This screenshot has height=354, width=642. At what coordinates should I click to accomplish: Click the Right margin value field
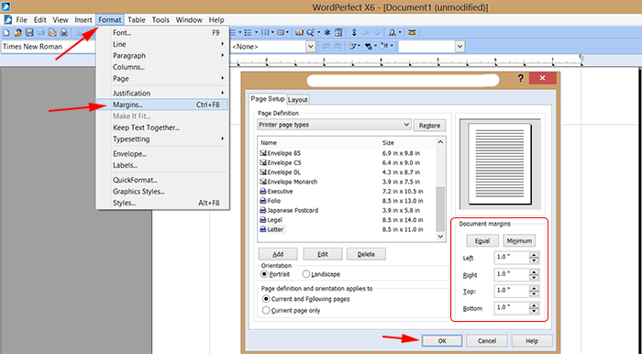tap(512, 274)
